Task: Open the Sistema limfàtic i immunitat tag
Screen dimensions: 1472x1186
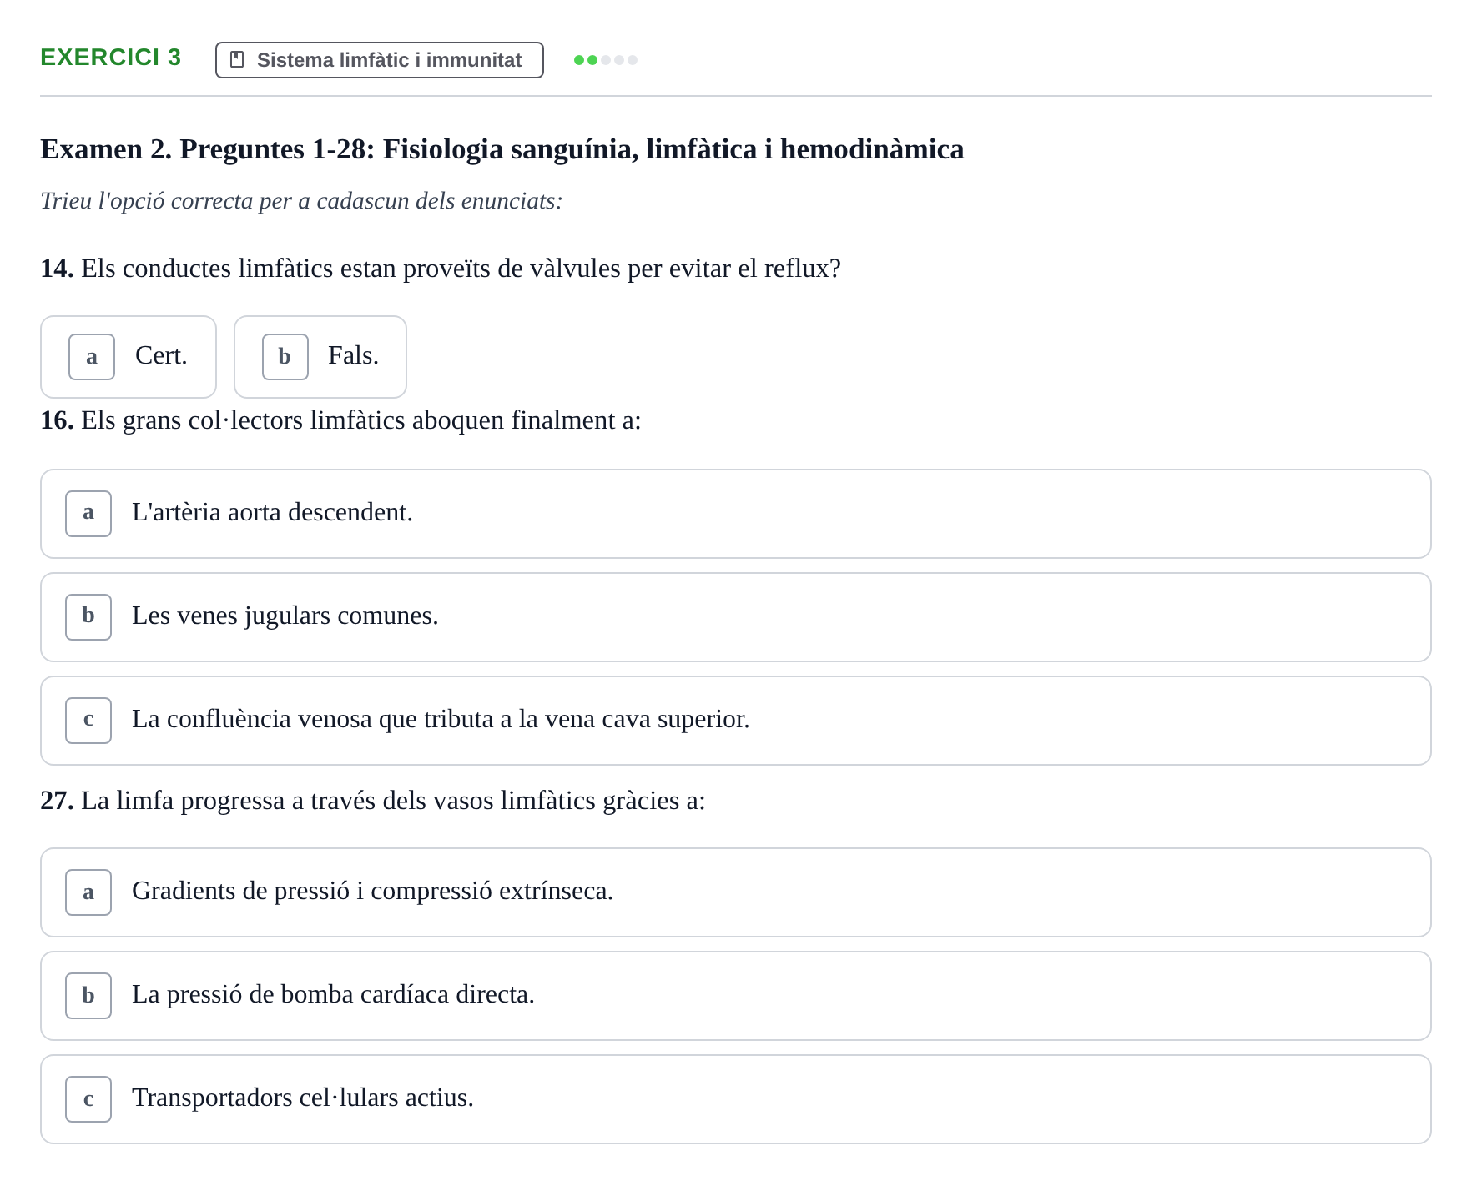Action: click(380, 60)
